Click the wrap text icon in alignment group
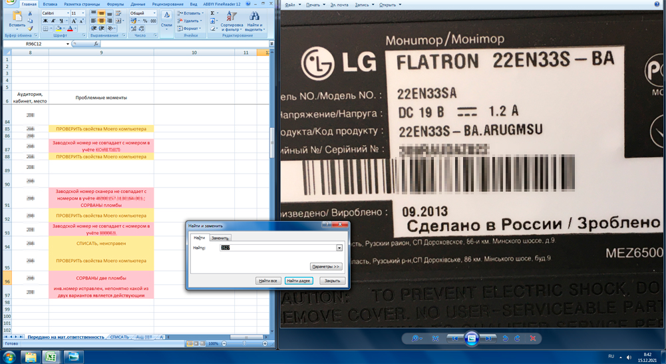 (118, 13)
